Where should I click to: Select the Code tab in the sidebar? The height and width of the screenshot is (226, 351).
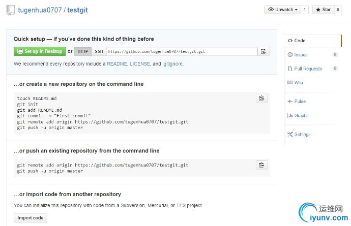click(x=300, y=41)
